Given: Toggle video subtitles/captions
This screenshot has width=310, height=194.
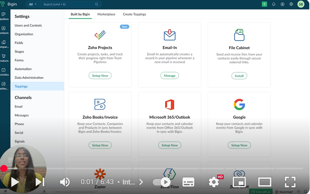Looking at the screenshot, I should click(188, 182).
